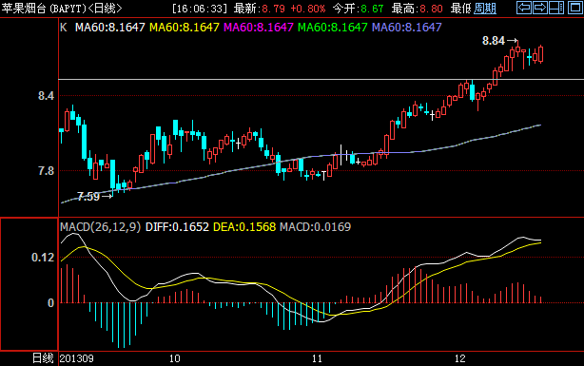The height and width of the screenshot is (366, 584).
Task: Click month 11 on the time axis
Action: point(317,358)
